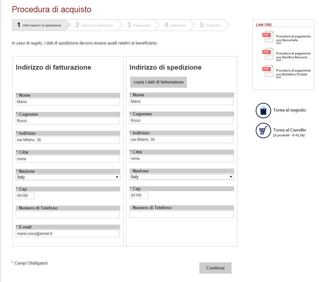Select step 4 Anteprima
Image resolution: width=319 pixels, height=282 pixels.
(175, 25)
